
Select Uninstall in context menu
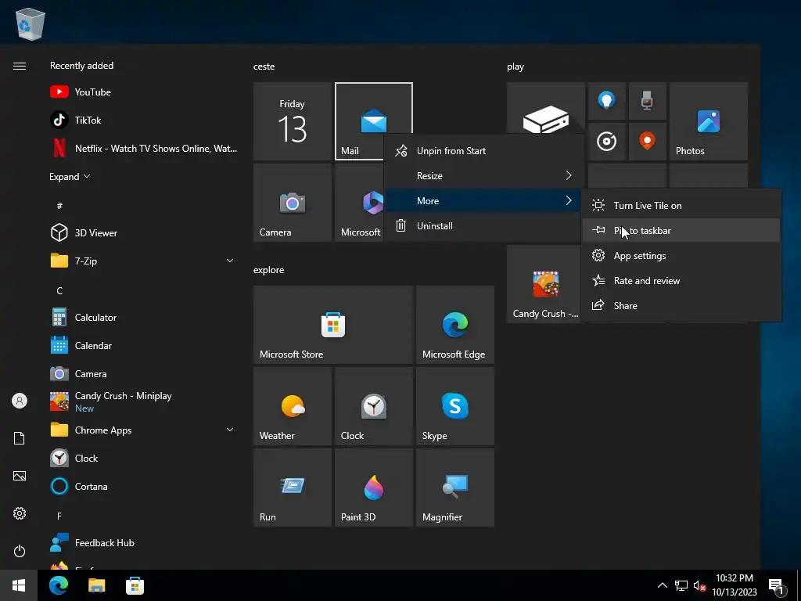point(483,226)
